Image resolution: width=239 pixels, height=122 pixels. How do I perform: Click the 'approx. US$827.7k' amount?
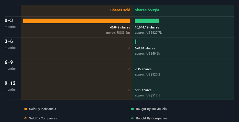click(148, 33)
